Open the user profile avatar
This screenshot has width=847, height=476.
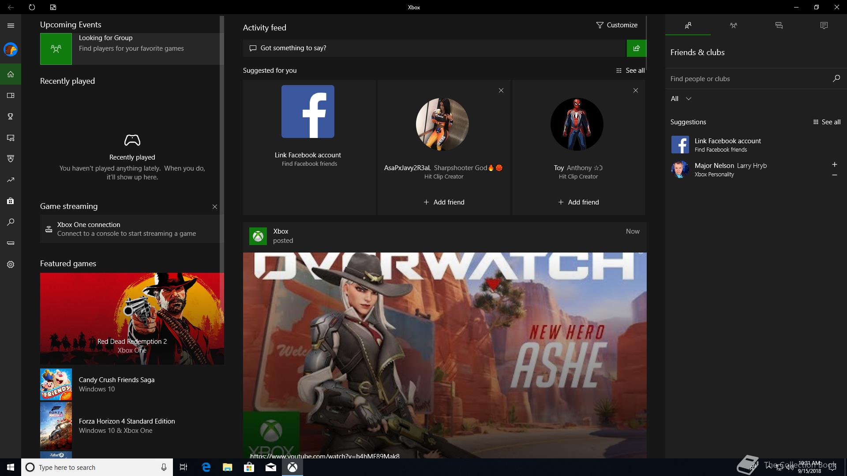[x=11, y=49]
